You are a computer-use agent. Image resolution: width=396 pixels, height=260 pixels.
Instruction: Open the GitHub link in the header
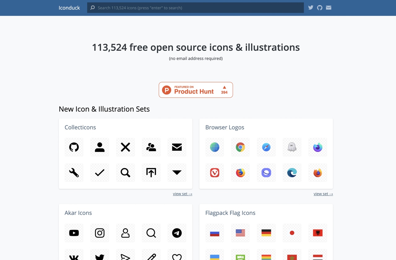(320, 8)
